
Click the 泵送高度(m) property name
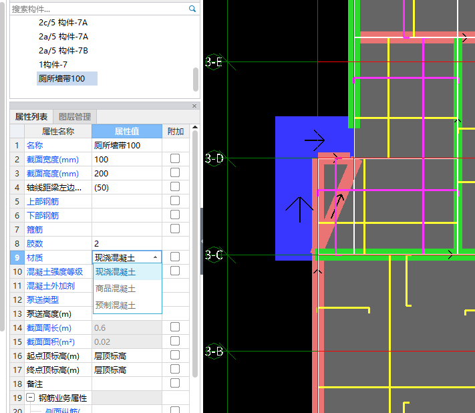[x=49, y=314]
